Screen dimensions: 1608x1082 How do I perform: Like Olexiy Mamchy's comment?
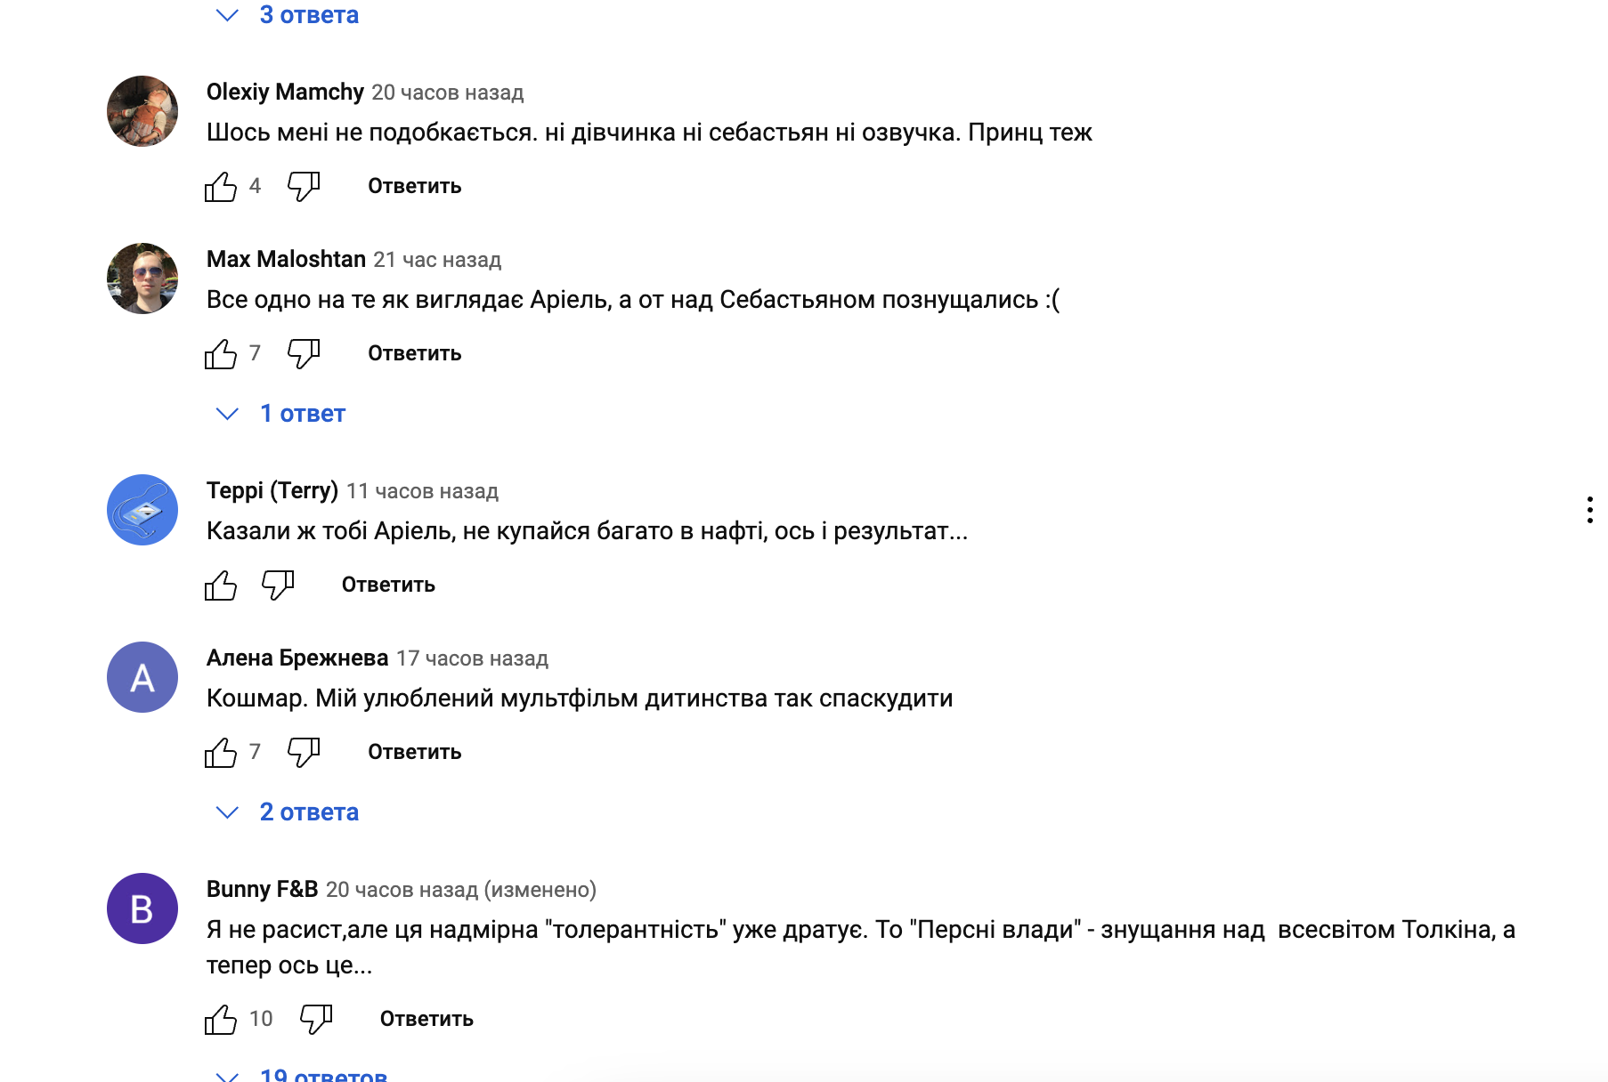click(220, 186)
